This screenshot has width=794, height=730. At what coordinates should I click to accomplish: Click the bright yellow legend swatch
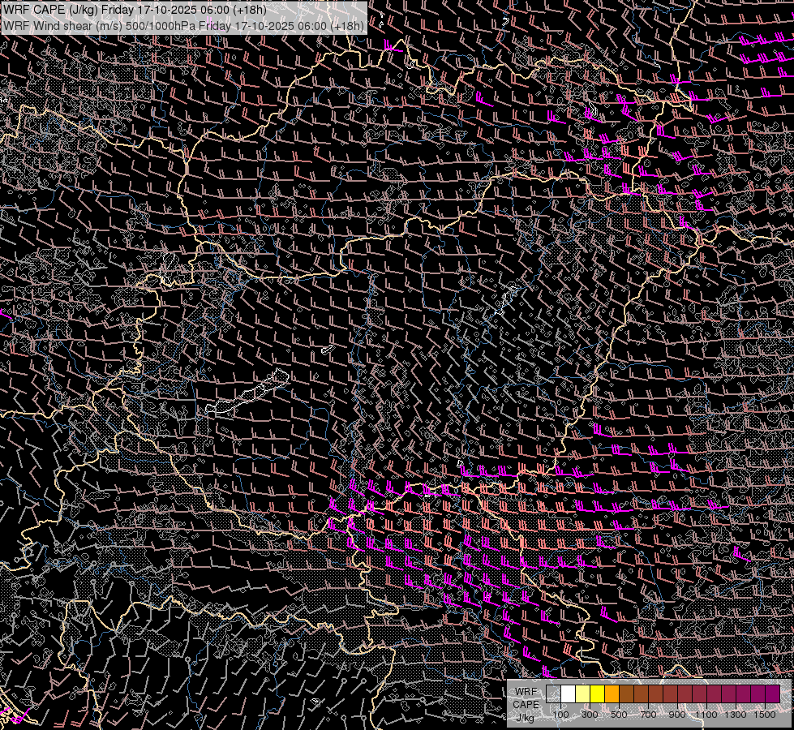coord(598,694)
